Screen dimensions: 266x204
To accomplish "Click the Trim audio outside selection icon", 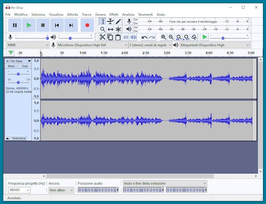I will (x=126, y=37).
